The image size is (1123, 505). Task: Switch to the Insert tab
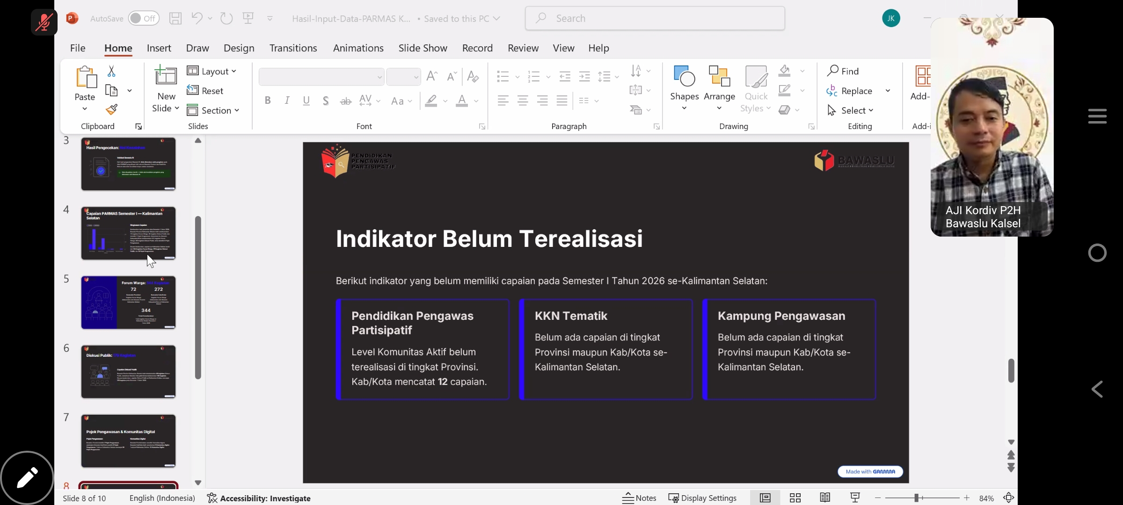[159, 48]
